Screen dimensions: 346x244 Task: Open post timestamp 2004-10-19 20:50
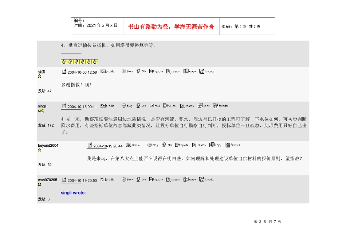tap(82, 180)
